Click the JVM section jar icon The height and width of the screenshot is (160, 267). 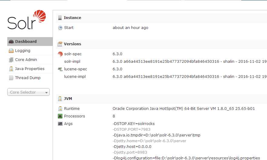[x=60, y=99]
